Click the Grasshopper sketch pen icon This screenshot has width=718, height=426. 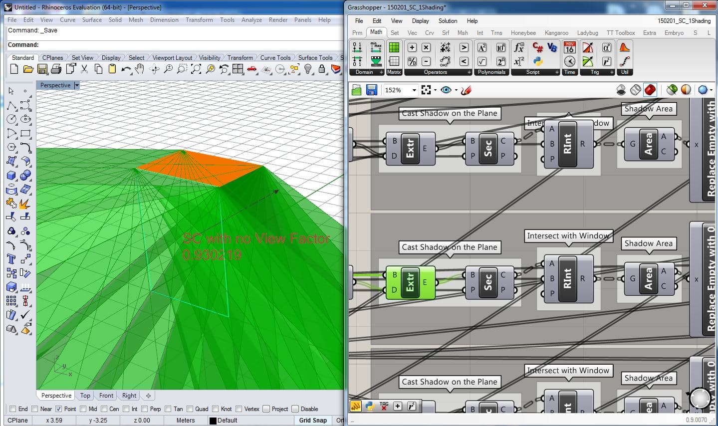[x=466, y=90]
